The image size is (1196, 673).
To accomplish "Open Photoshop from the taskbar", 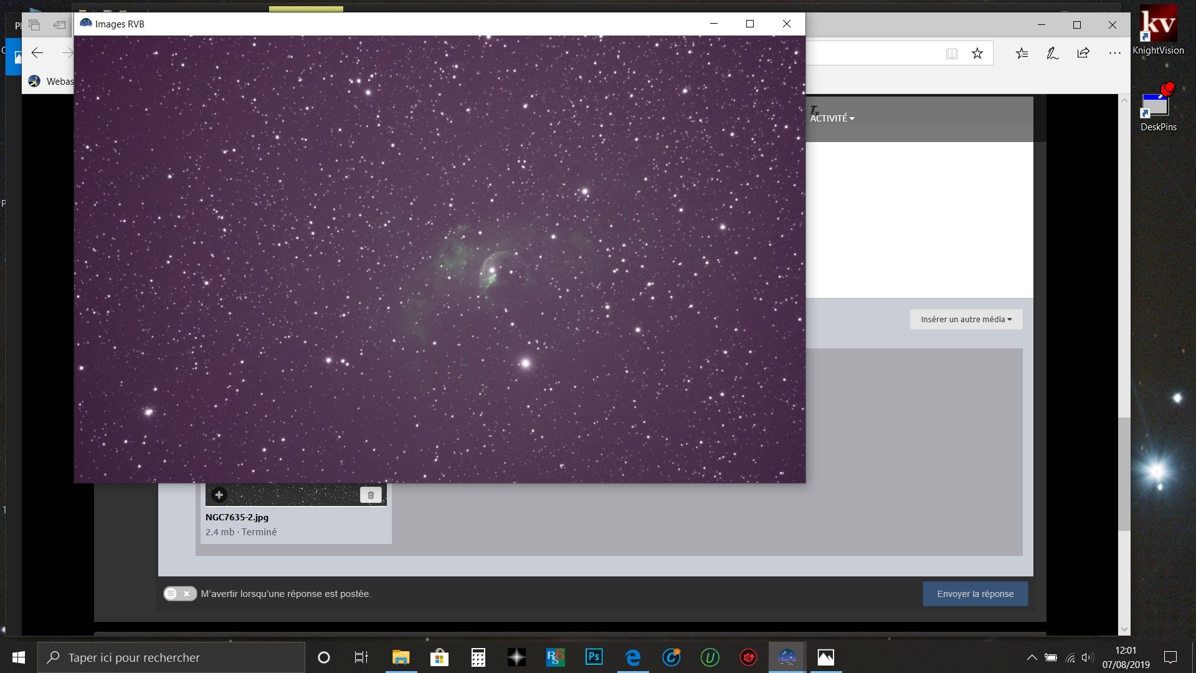I will pyautogui.click(x=594, y=657).
